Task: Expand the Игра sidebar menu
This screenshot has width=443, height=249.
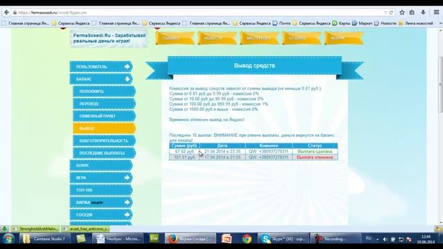Action: tap(101, 178)
